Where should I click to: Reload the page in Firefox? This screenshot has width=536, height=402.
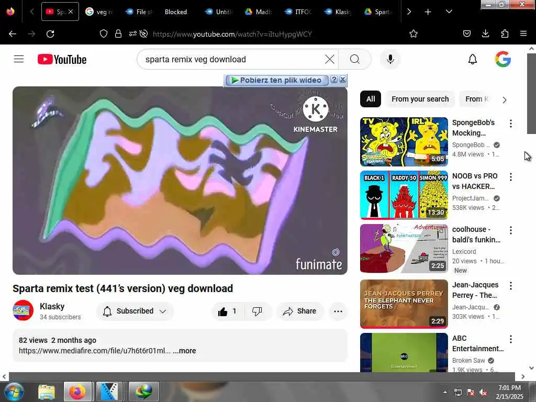[x=50, y=34]
